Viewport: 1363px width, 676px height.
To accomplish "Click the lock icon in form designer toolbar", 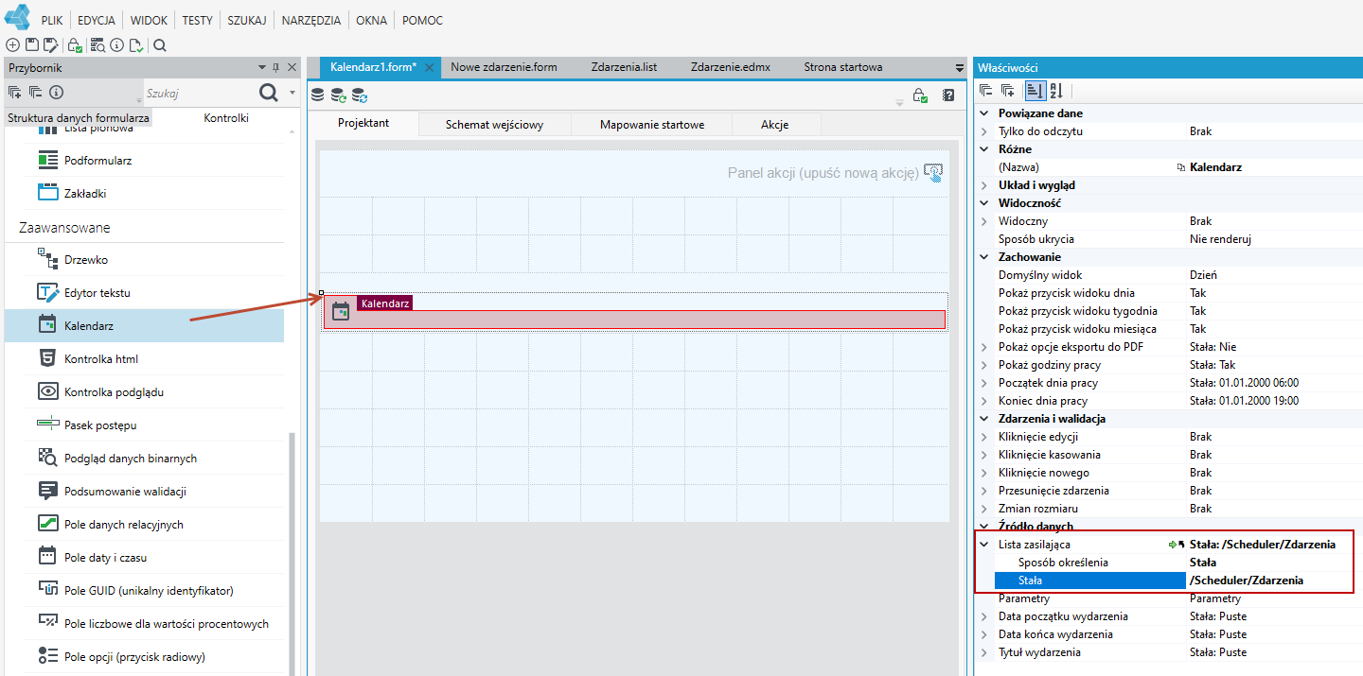I will coord(919,95).
